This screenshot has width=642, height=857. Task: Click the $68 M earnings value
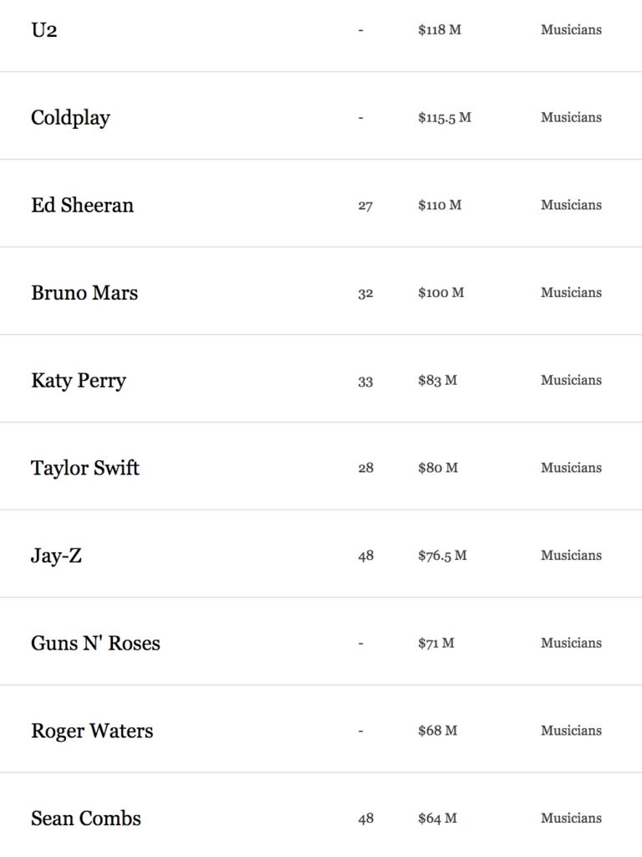pos(437,730)
